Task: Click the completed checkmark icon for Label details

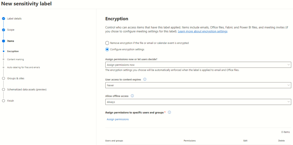Action: pos(3,19)
